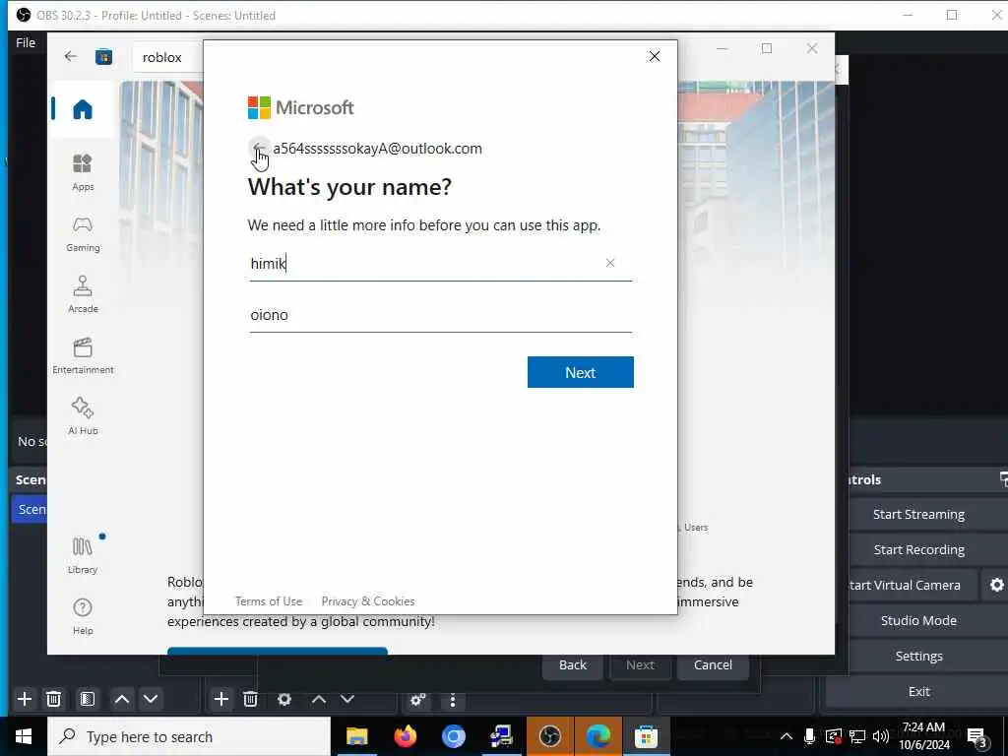Open Chrome from the taskbar
The width and height of the screenshot is (1008, 756).
[x=453, y=736]
